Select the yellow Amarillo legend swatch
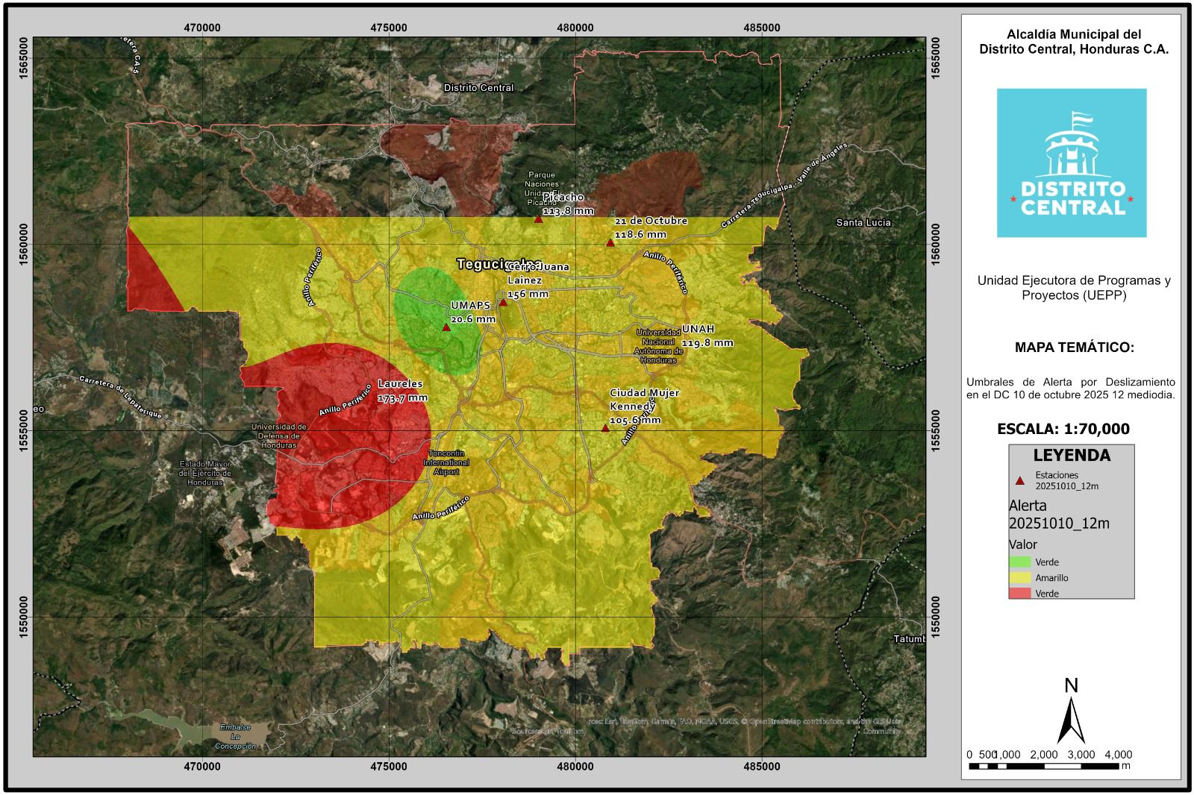 1019,578
